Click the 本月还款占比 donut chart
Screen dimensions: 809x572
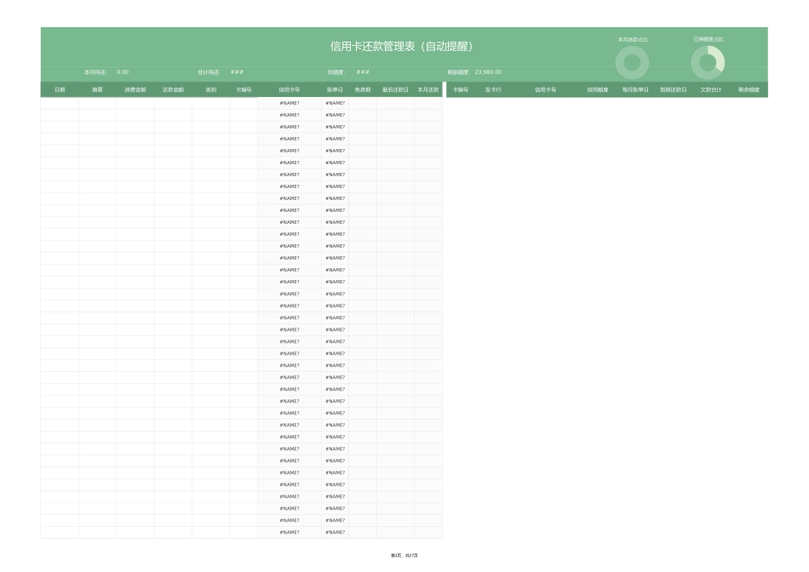(632, 62)
